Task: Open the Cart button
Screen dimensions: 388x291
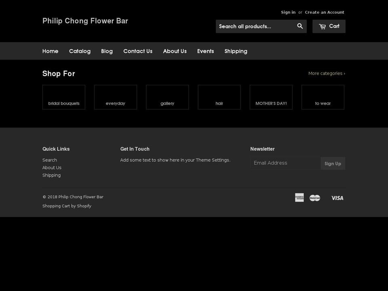Action: [329, 26]
